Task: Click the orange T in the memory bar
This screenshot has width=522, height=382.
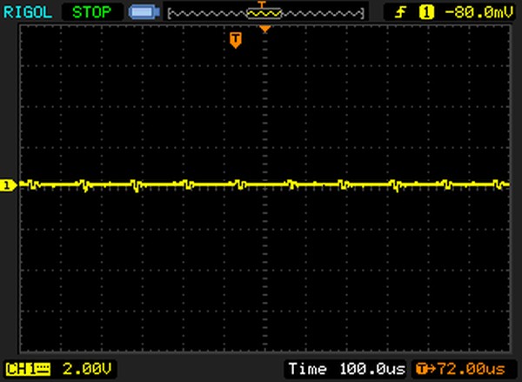Action: pyautogui.click(x=262, y=5)
